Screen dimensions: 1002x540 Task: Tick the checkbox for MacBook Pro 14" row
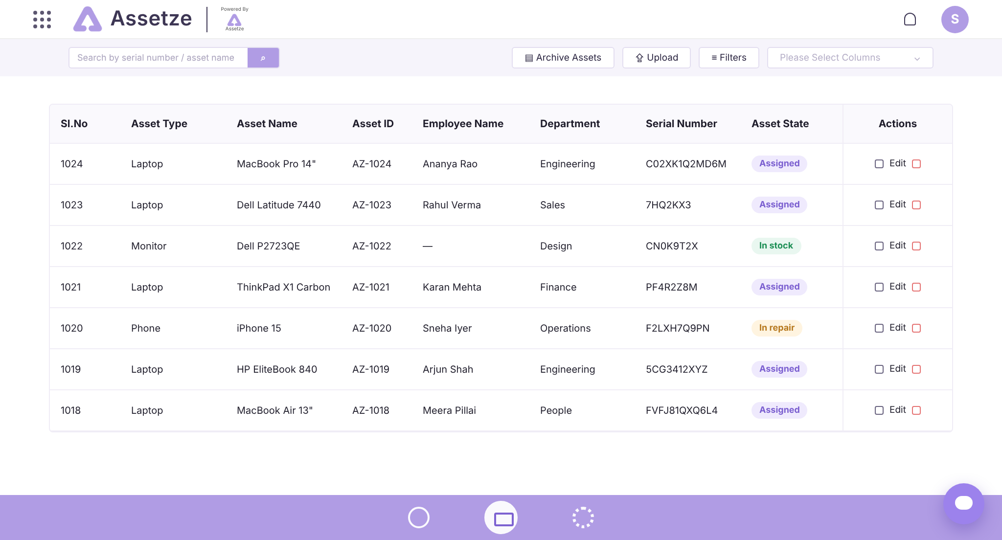(x=879, y=164)
